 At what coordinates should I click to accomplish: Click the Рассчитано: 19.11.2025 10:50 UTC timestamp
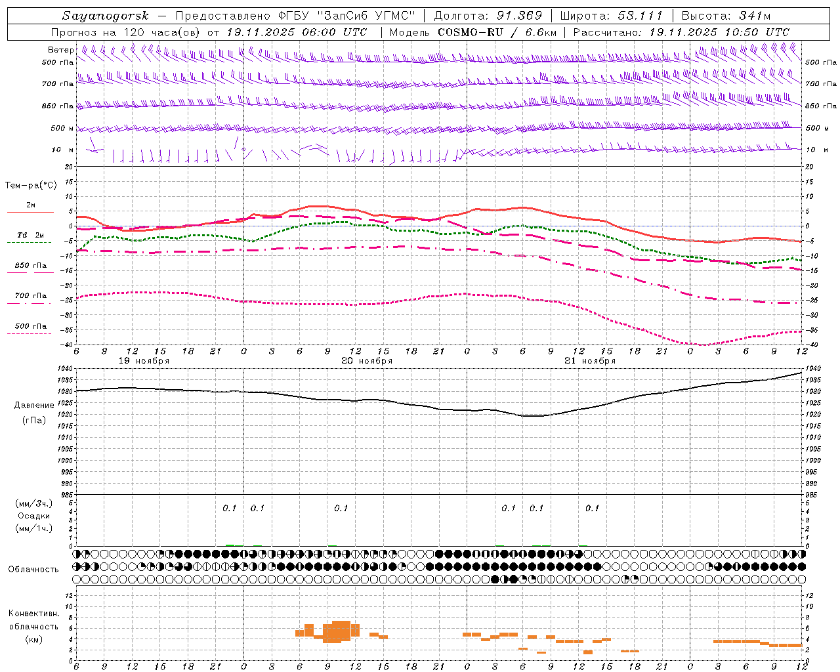pyautogui.click(x=681, y=32)
